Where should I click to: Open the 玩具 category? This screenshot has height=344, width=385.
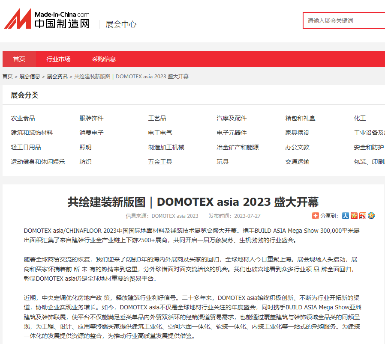(x=223, y=162)
